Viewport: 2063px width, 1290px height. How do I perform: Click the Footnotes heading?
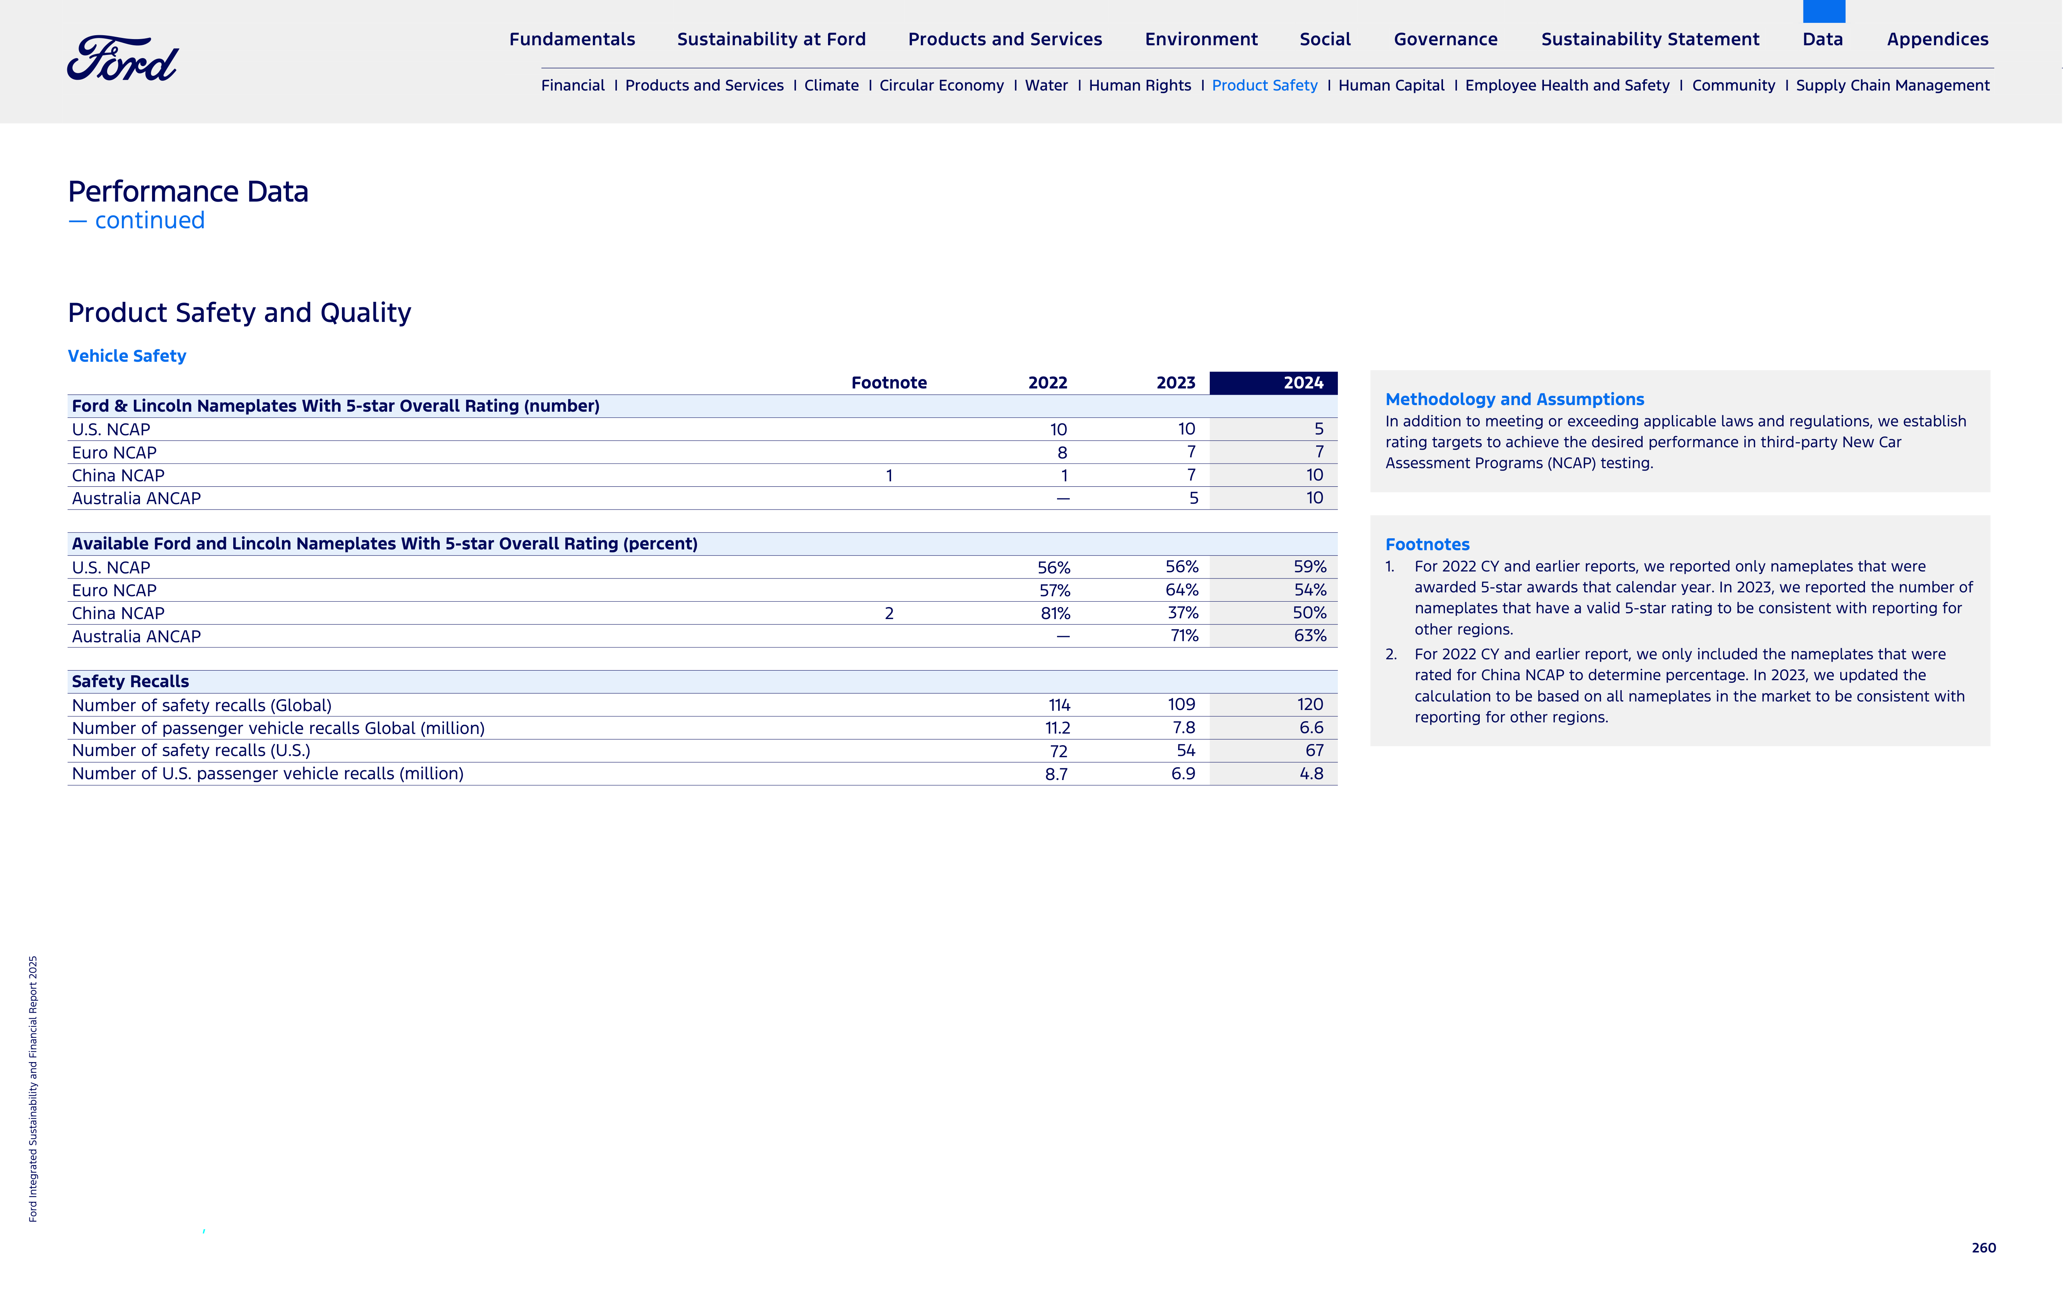(1427, 544)
